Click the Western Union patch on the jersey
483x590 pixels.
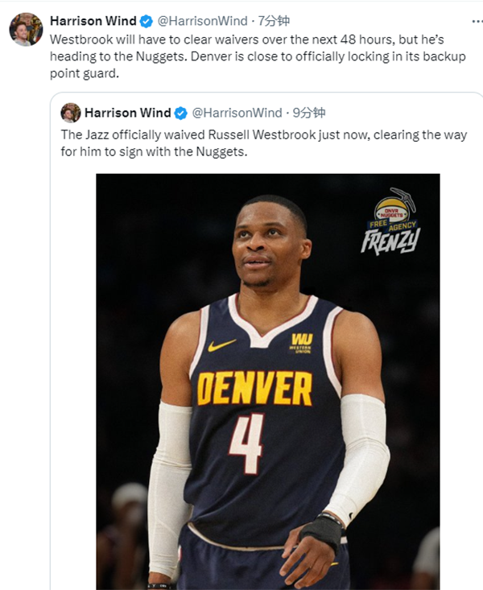(300, 343)
